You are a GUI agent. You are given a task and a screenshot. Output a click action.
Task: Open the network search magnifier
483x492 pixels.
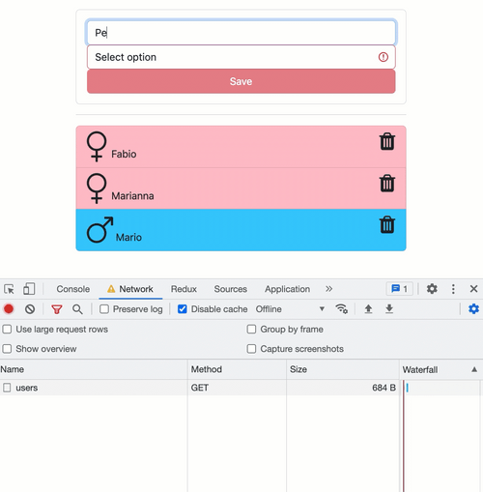coord(77,309)
